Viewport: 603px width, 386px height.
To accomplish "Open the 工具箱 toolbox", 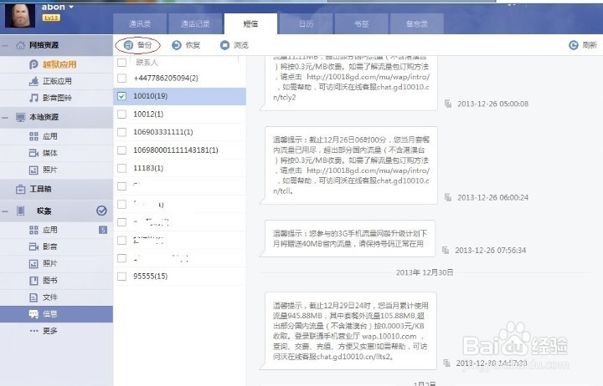I will [x=56, y=189].
